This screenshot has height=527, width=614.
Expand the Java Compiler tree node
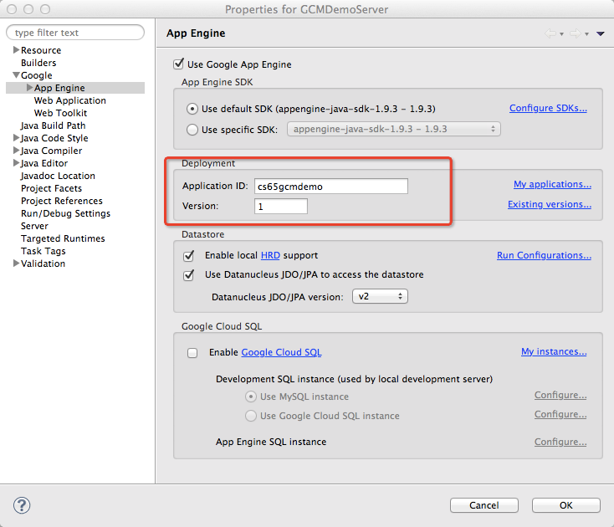coord(16,151)
